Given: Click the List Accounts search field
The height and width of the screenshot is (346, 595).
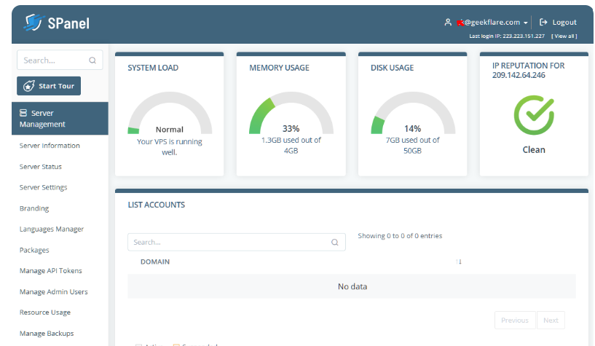Looking at the screenshot, I should (228, 243).
